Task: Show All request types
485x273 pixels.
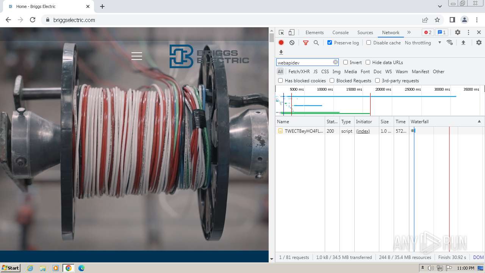Action: (x=280, y=71)
